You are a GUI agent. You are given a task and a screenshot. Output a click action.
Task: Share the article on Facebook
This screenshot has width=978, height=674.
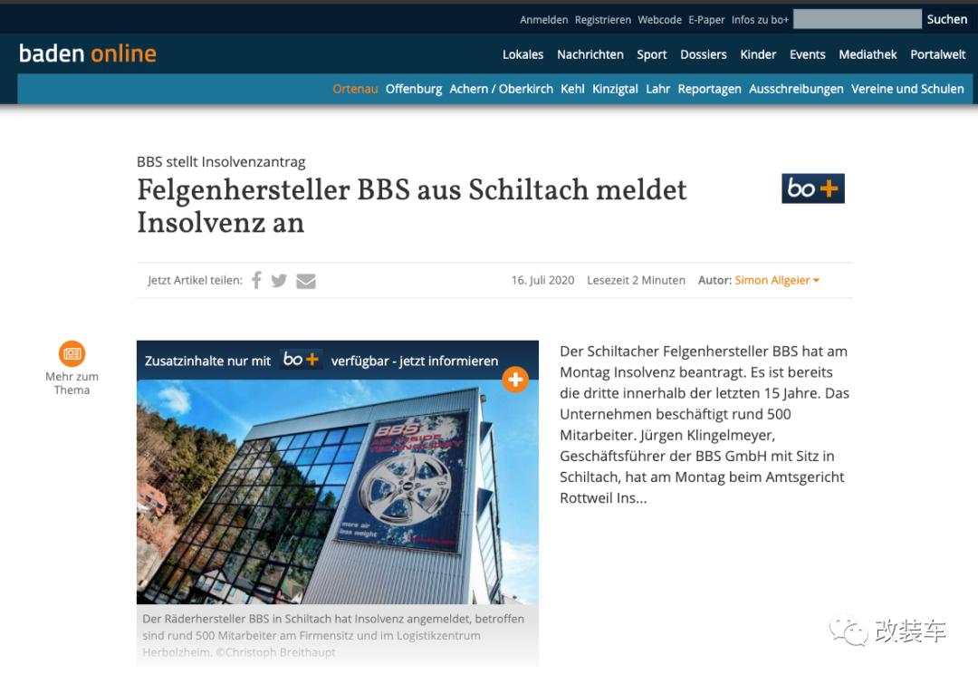coord(256,281)
